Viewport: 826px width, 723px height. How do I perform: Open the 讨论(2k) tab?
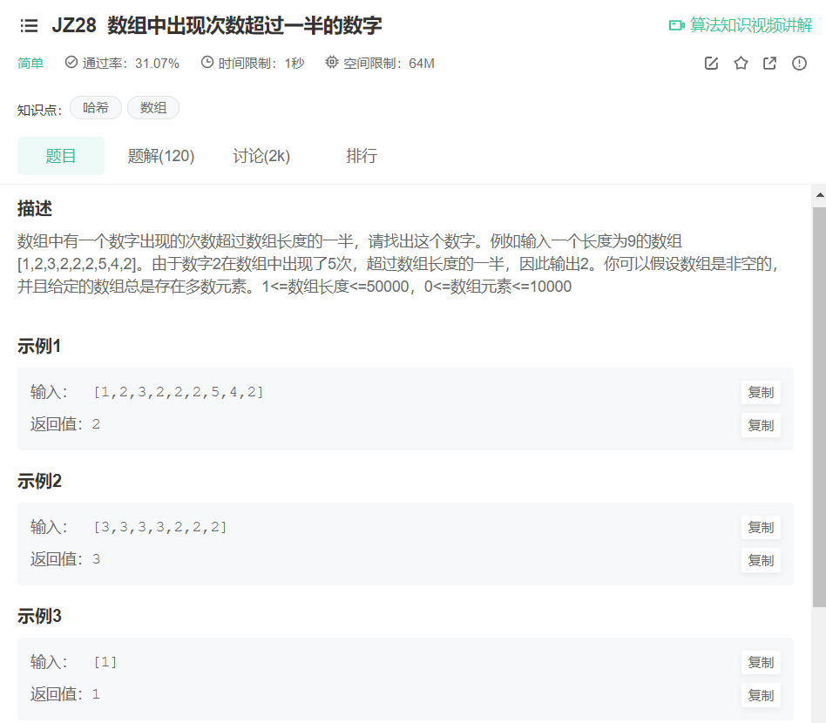(x=261, y=156)
